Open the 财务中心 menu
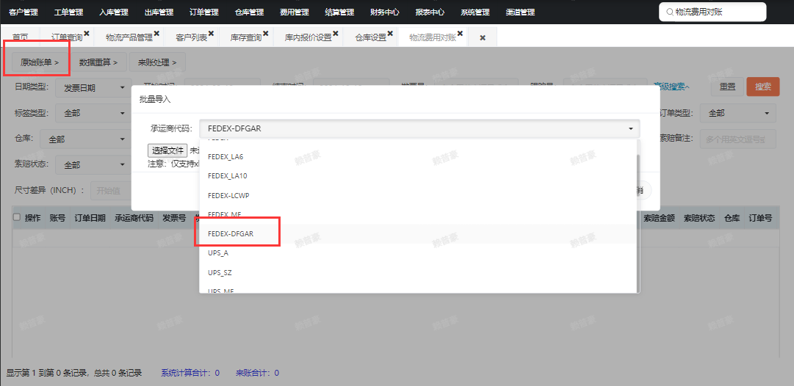The image size is (794, 386). click(385, 12)
